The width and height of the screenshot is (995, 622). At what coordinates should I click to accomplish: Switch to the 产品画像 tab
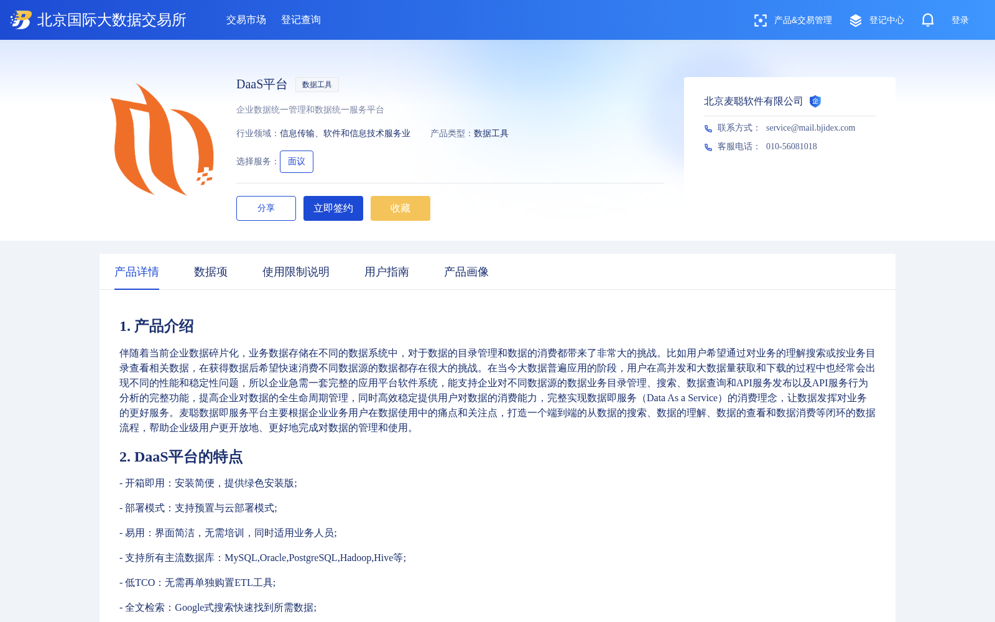pyautogui.click(x=466, y=272)
